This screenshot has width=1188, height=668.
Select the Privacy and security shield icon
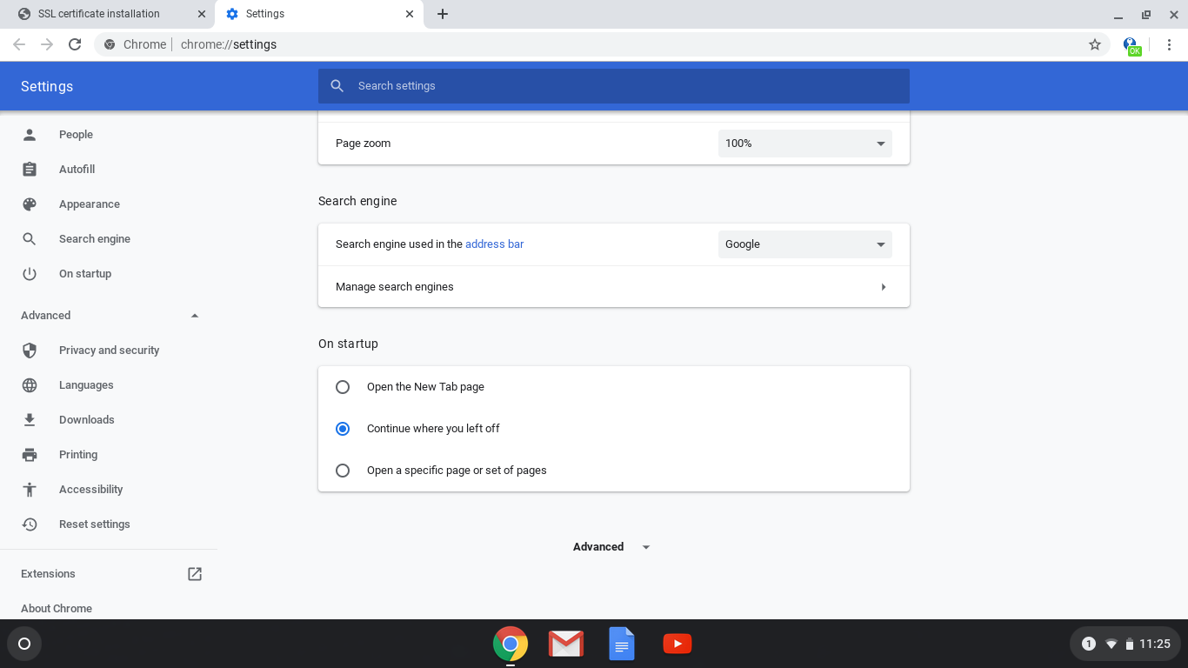29,350
